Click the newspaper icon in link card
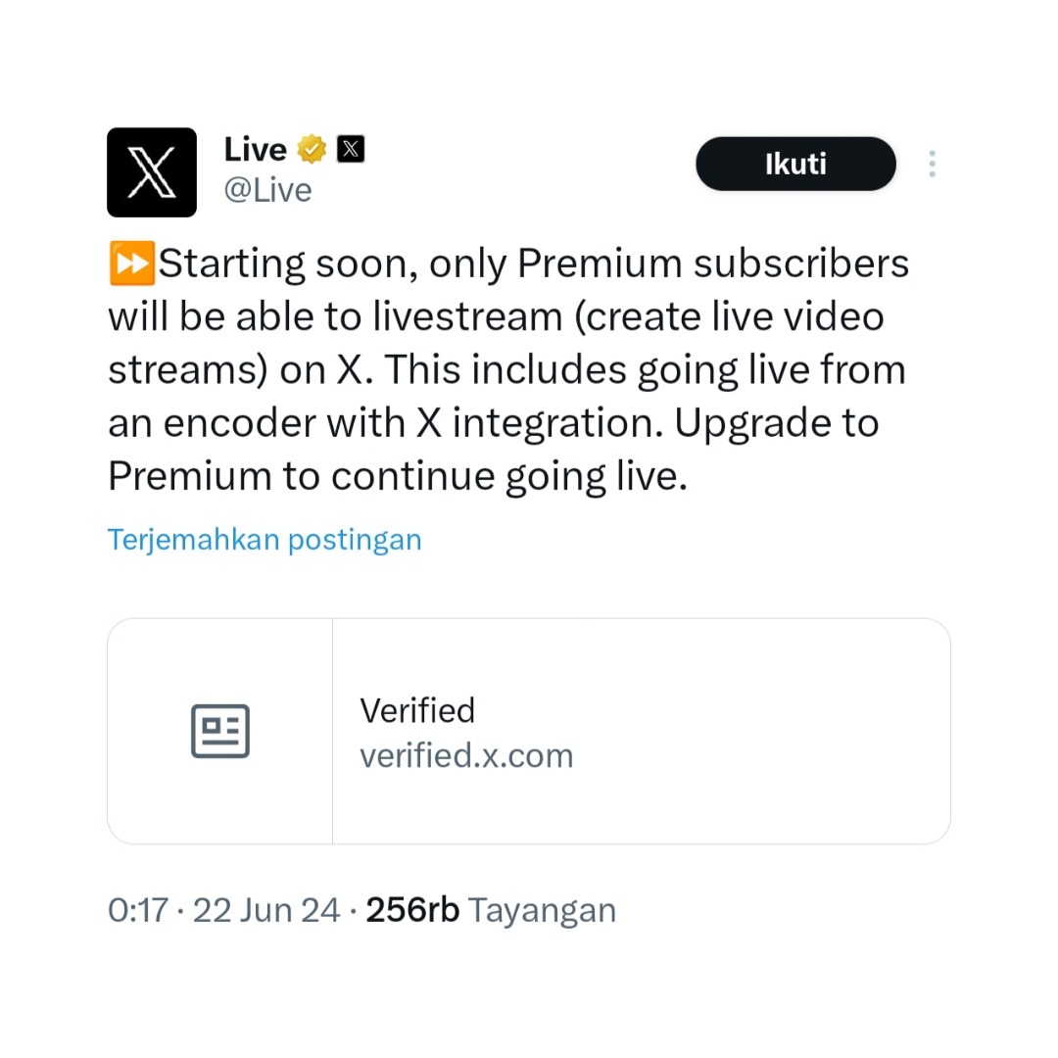The image size is (1058, 1058). click(x=220, y=731)
